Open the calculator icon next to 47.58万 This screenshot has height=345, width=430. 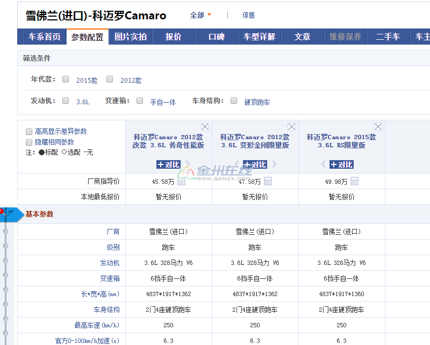click(268, 181)
